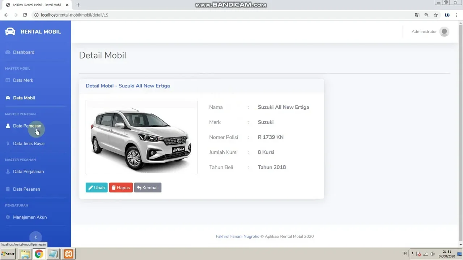This screenshot has height=260, width=463.
Task: Open XAMPP from the taskbar
Action: point(68,254)
